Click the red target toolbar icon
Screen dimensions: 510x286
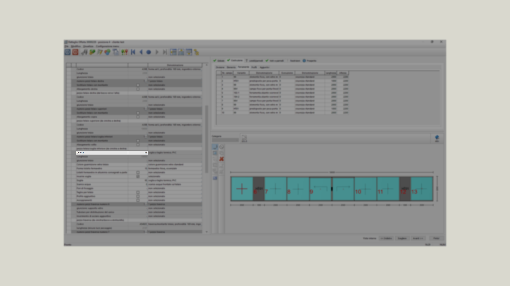click(75, 52)
